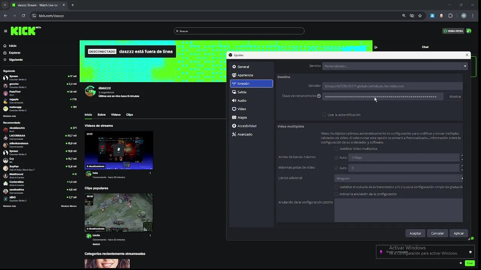Click help icon beside Clave de retransmisión

319,96
